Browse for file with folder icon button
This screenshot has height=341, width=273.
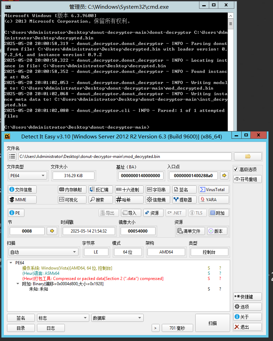(x=248, y=156)
